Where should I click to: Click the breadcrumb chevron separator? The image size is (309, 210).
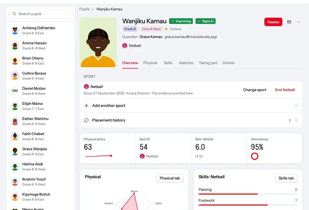click(93, 9)
